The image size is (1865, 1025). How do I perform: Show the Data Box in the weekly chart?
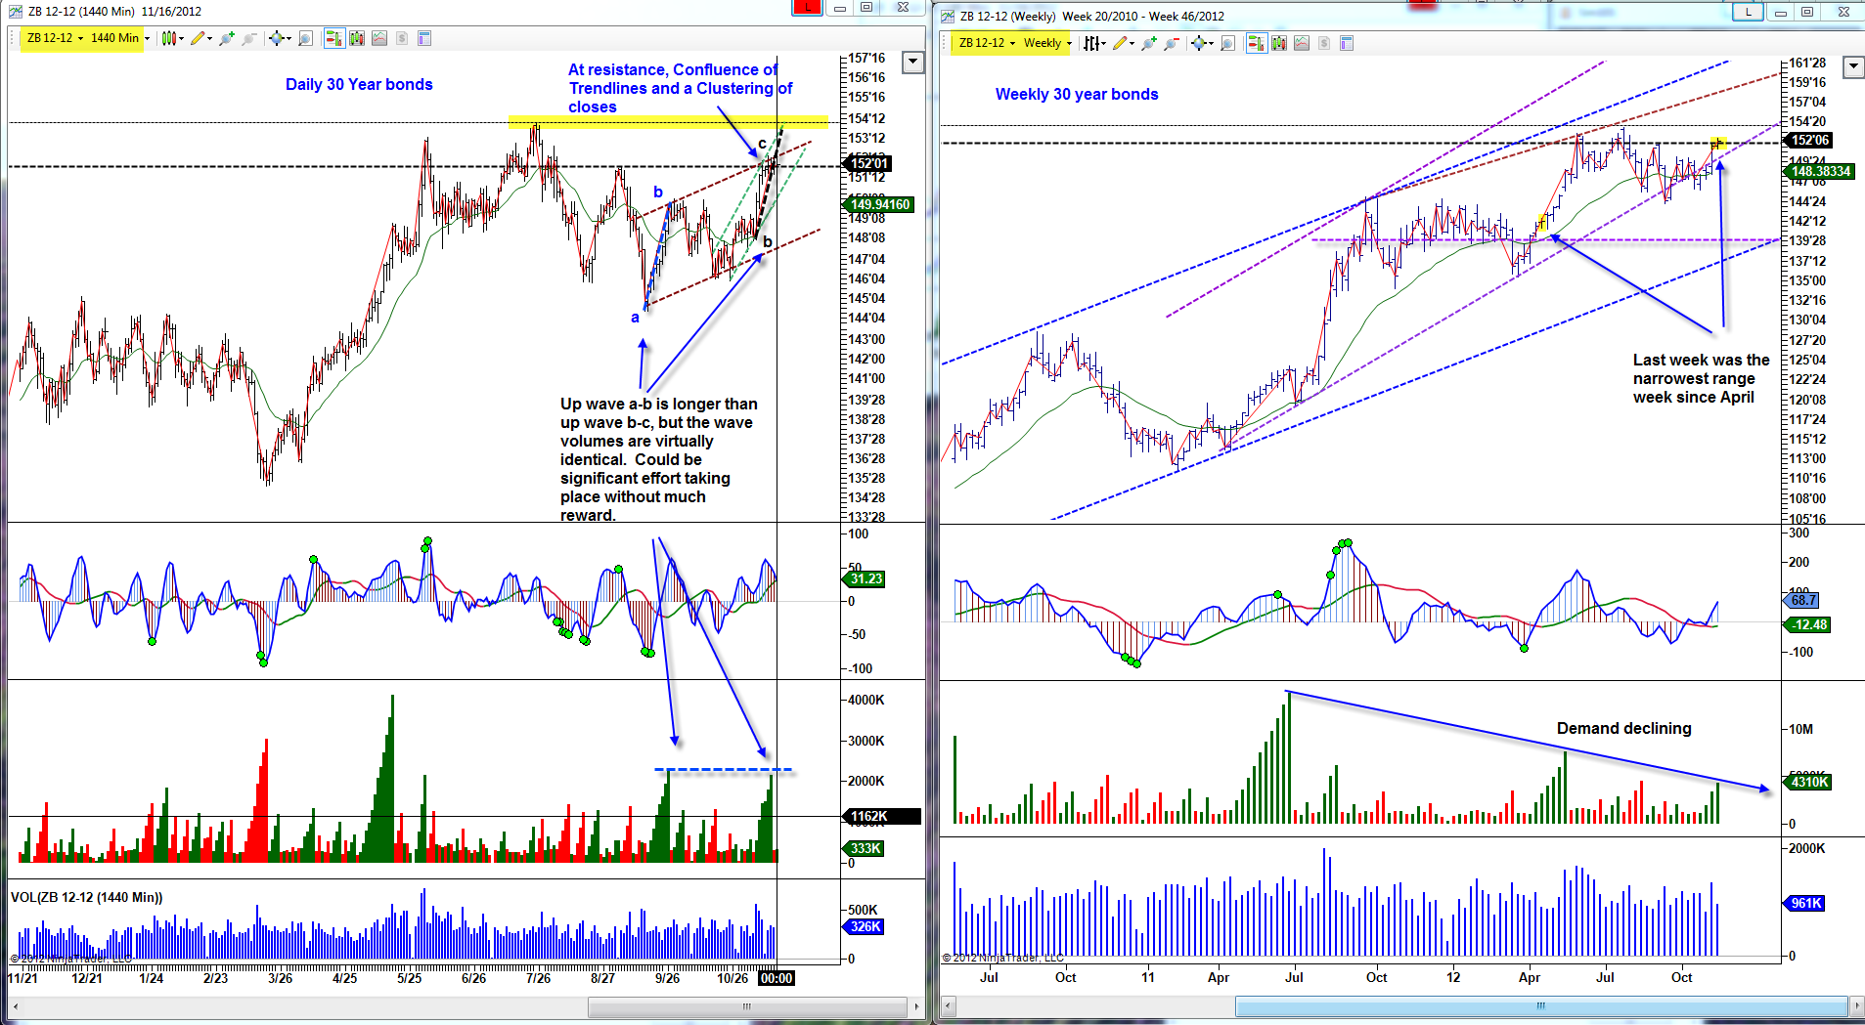click(x=1228, y=43)
